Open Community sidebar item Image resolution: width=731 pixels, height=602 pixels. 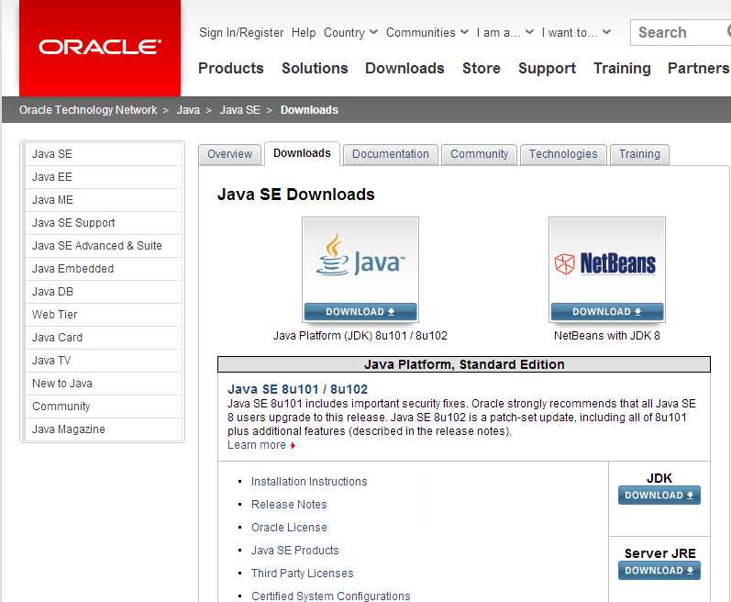pos(104,407)
